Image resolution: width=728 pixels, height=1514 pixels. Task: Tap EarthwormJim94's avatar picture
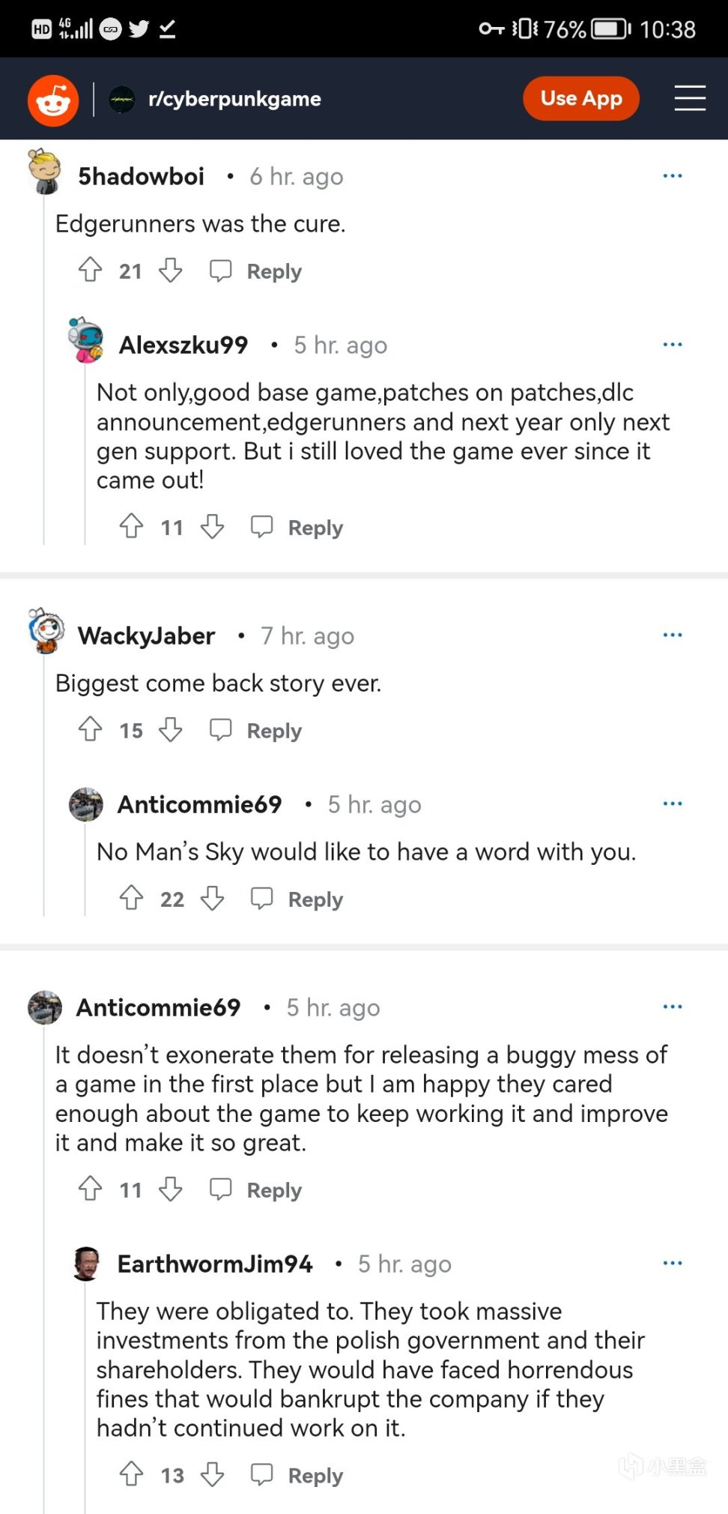[87, 1264]
